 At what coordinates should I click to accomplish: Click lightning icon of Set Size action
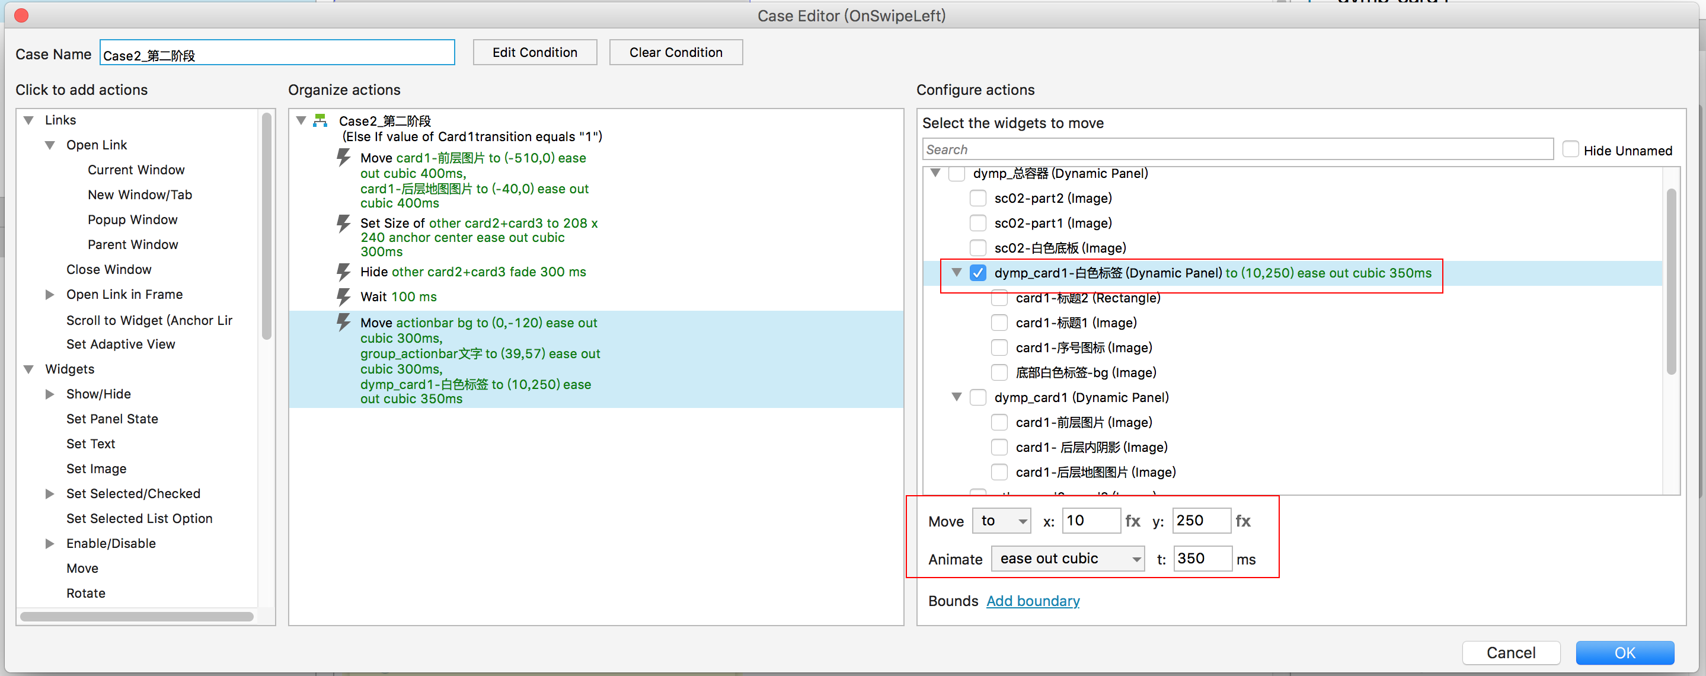(343, 224)
